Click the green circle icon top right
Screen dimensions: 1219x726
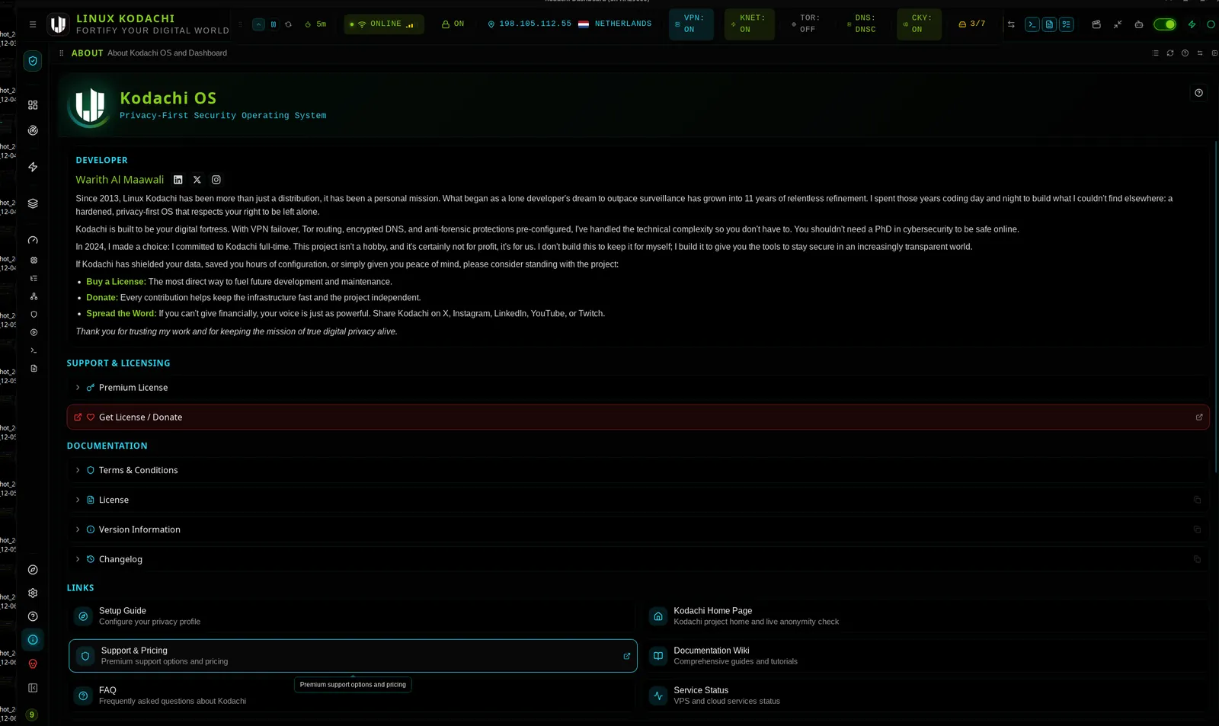1211,24
